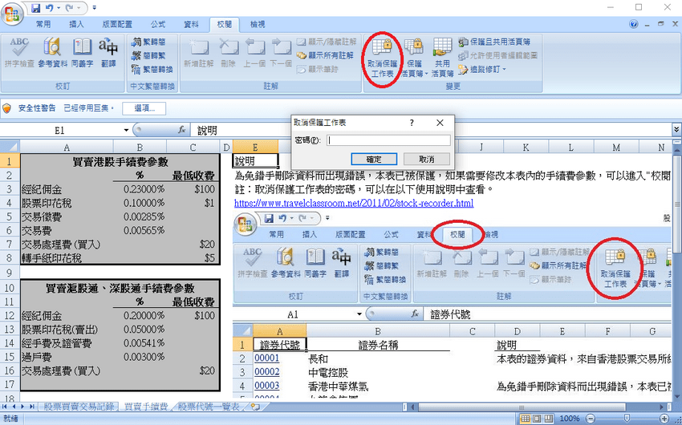Open 參考資料 research tool in the main ribbon
This screenshot has height=425, width=682.
point(52,53)
